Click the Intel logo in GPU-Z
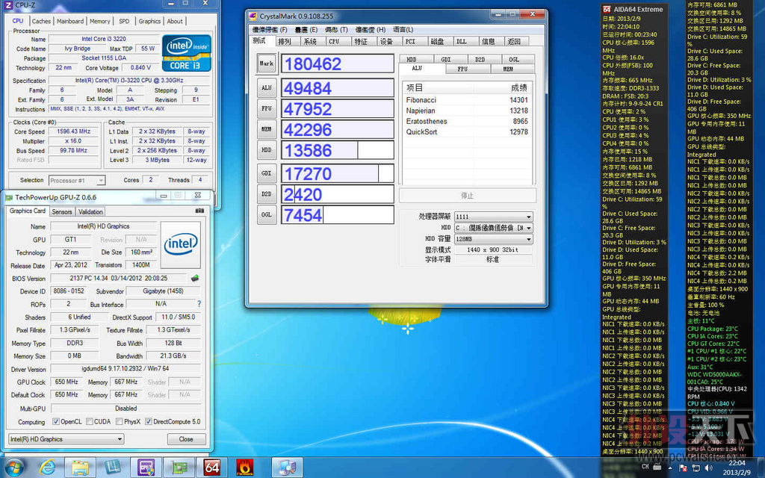Image resolution: width=765 pixels, height=478 pixels. (181, 244)
